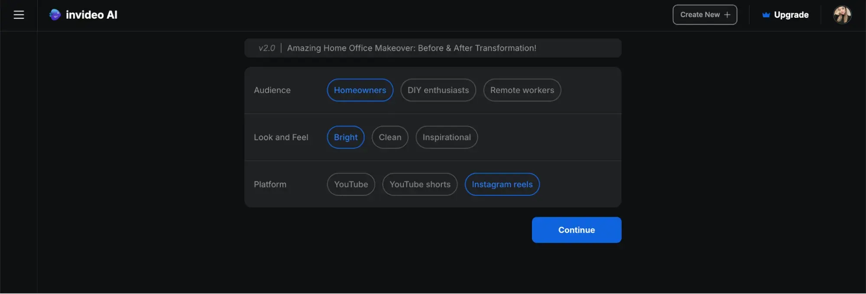Click the invideo AI wordmark text

point(91,15)
